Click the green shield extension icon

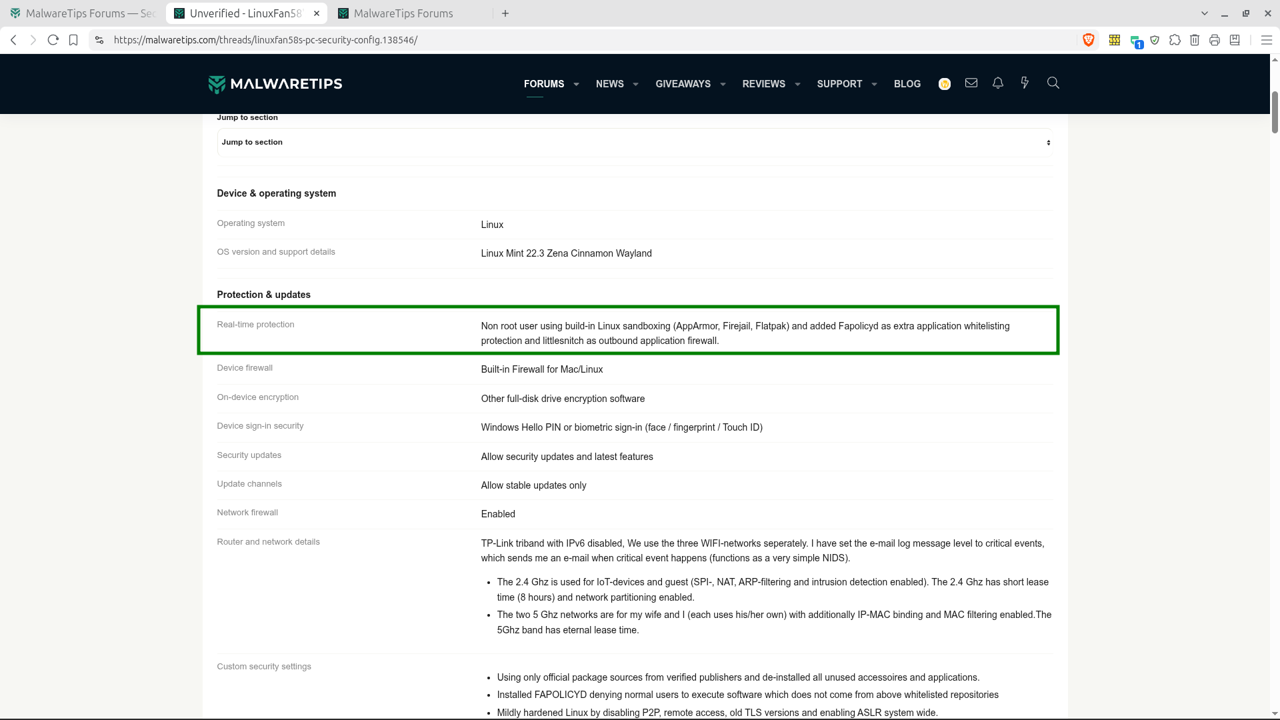tap(1155, 40)
